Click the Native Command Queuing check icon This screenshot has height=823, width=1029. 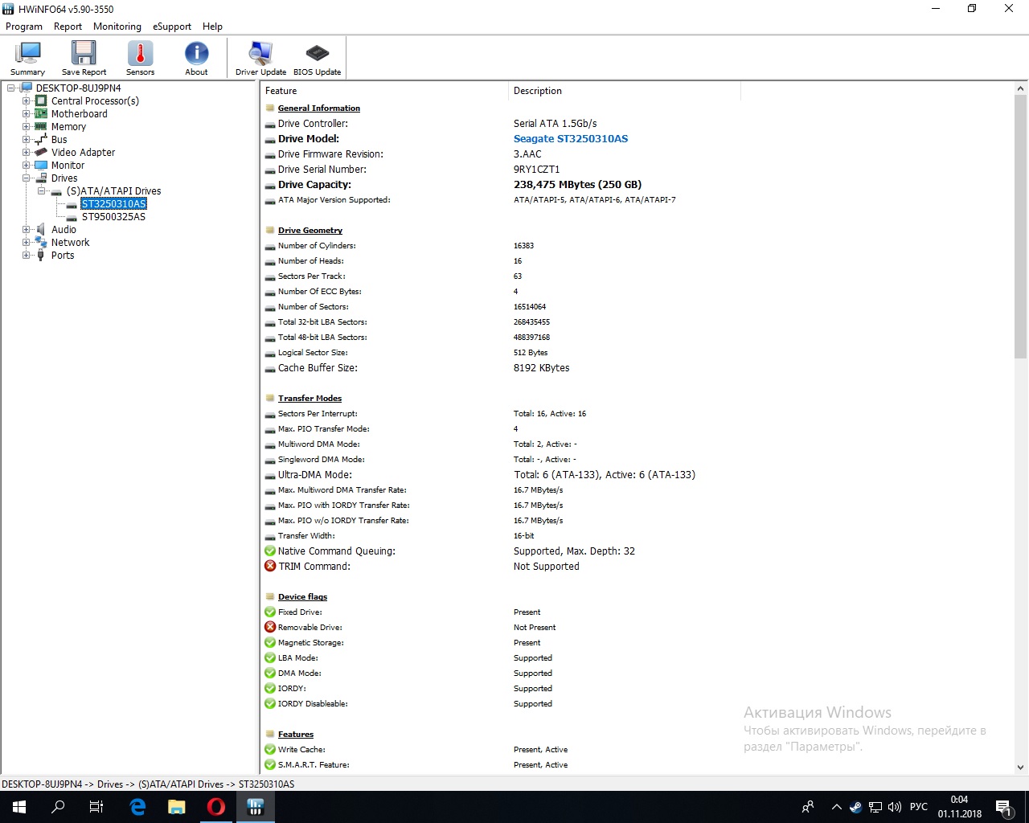tap(270, 551)
